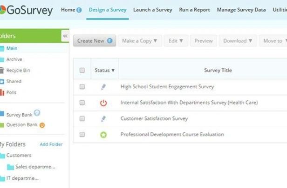Click the info badge beside Question Bank
This screenshot has height=188, width=287.
[42, 125]
